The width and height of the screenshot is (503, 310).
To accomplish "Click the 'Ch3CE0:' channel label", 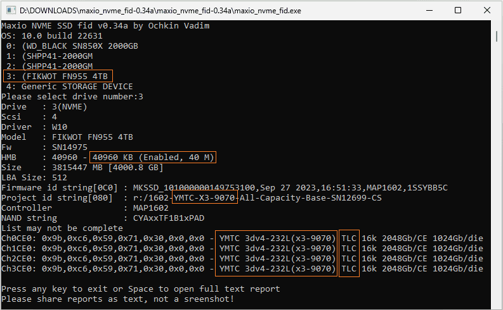I will tap(19, 269).
